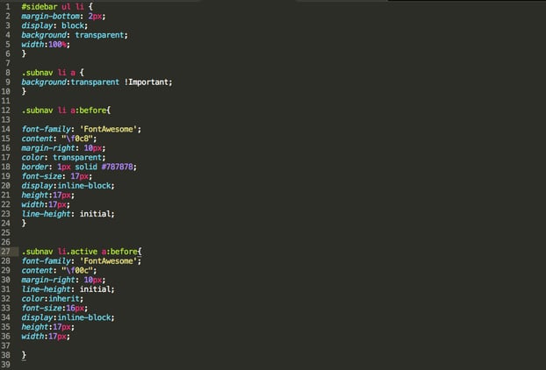
Task: Click the 'color:inherit;' declaration
Action: [x=53, y=298]
